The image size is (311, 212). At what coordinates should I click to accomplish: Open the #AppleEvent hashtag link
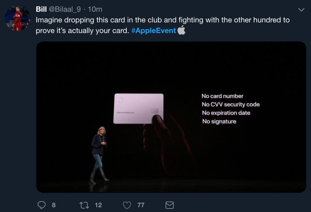(153, 30)
